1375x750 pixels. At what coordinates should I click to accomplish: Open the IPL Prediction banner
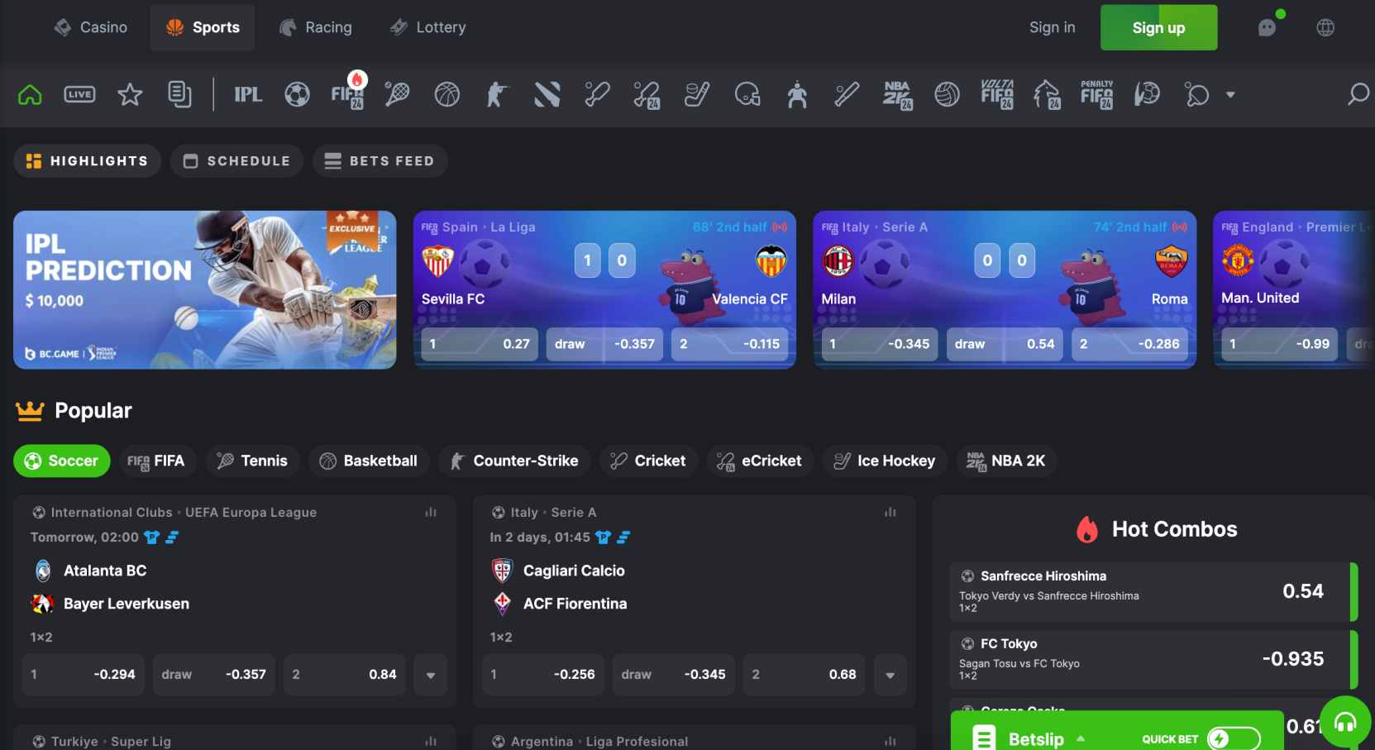click(x=205, y=289)
